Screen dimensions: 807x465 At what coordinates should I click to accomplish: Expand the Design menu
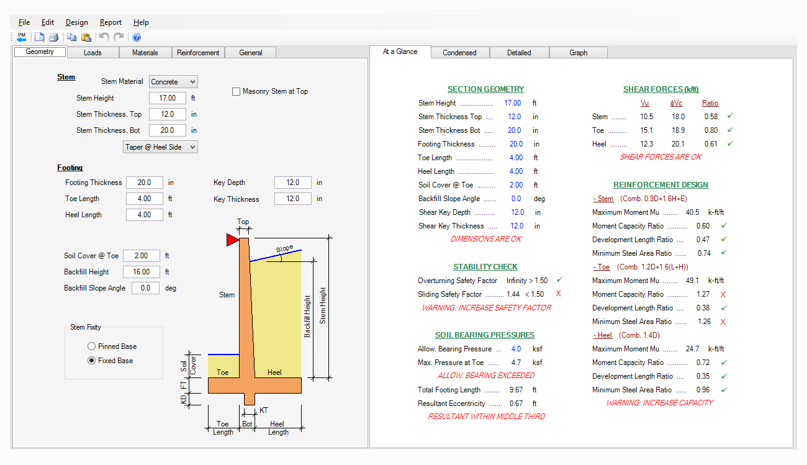(76, 22)
